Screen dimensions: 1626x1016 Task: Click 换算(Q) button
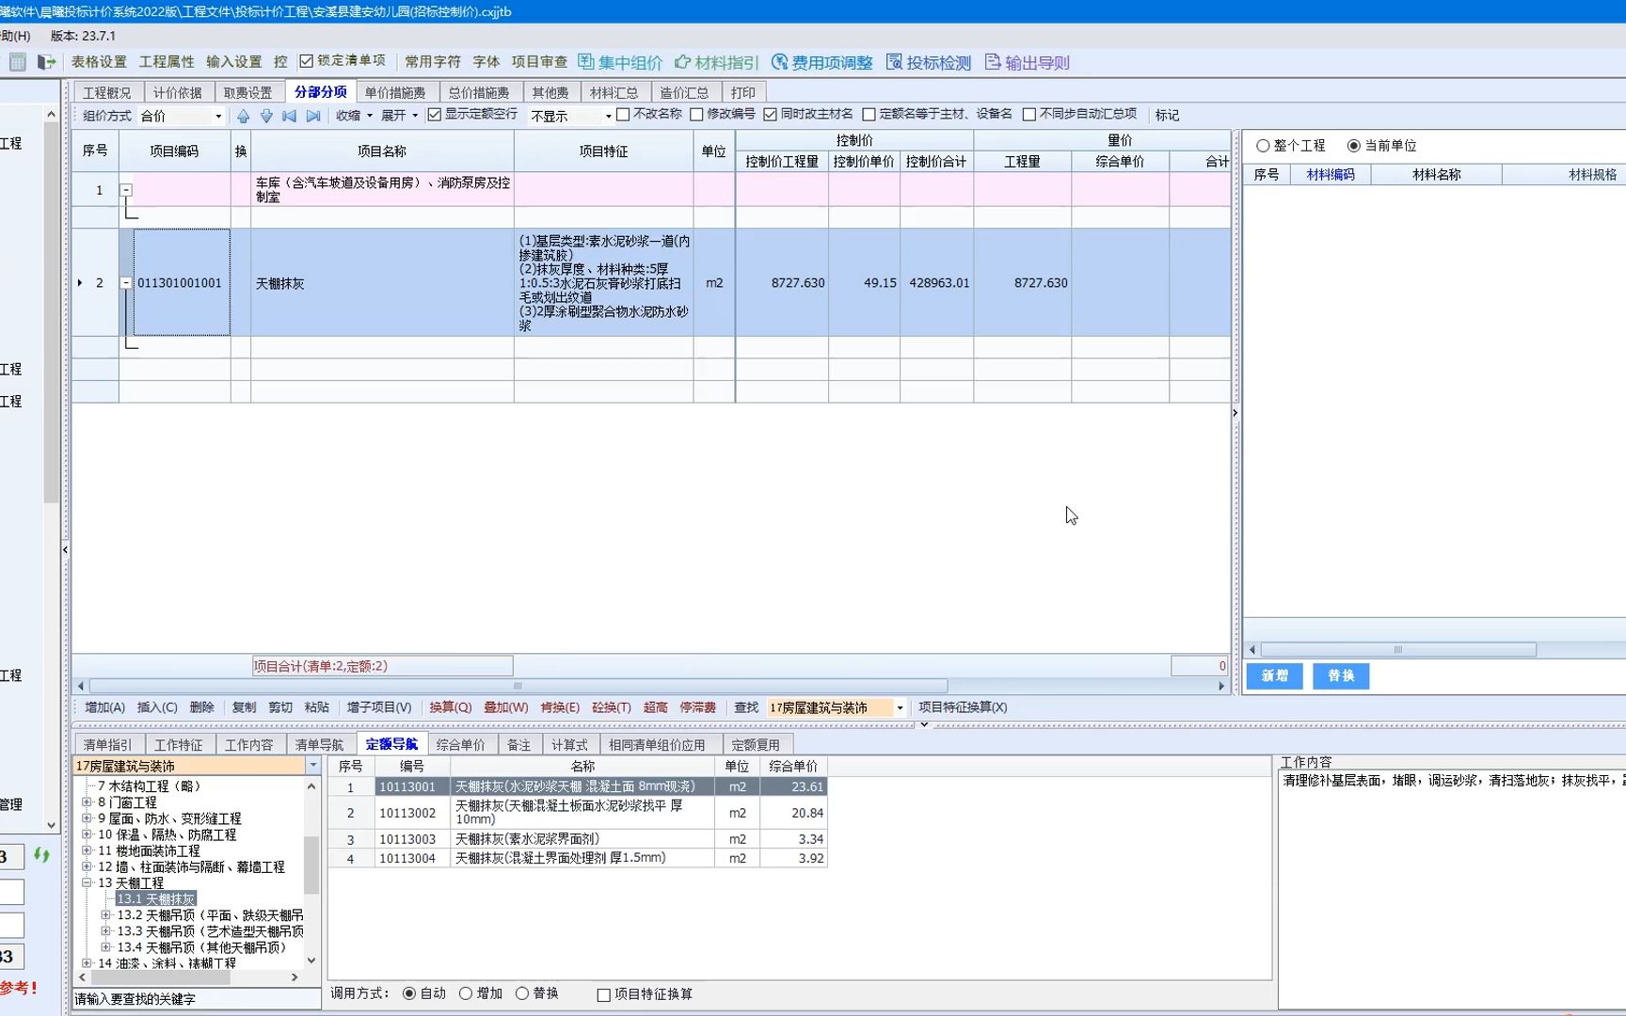[x=451, y=707]
